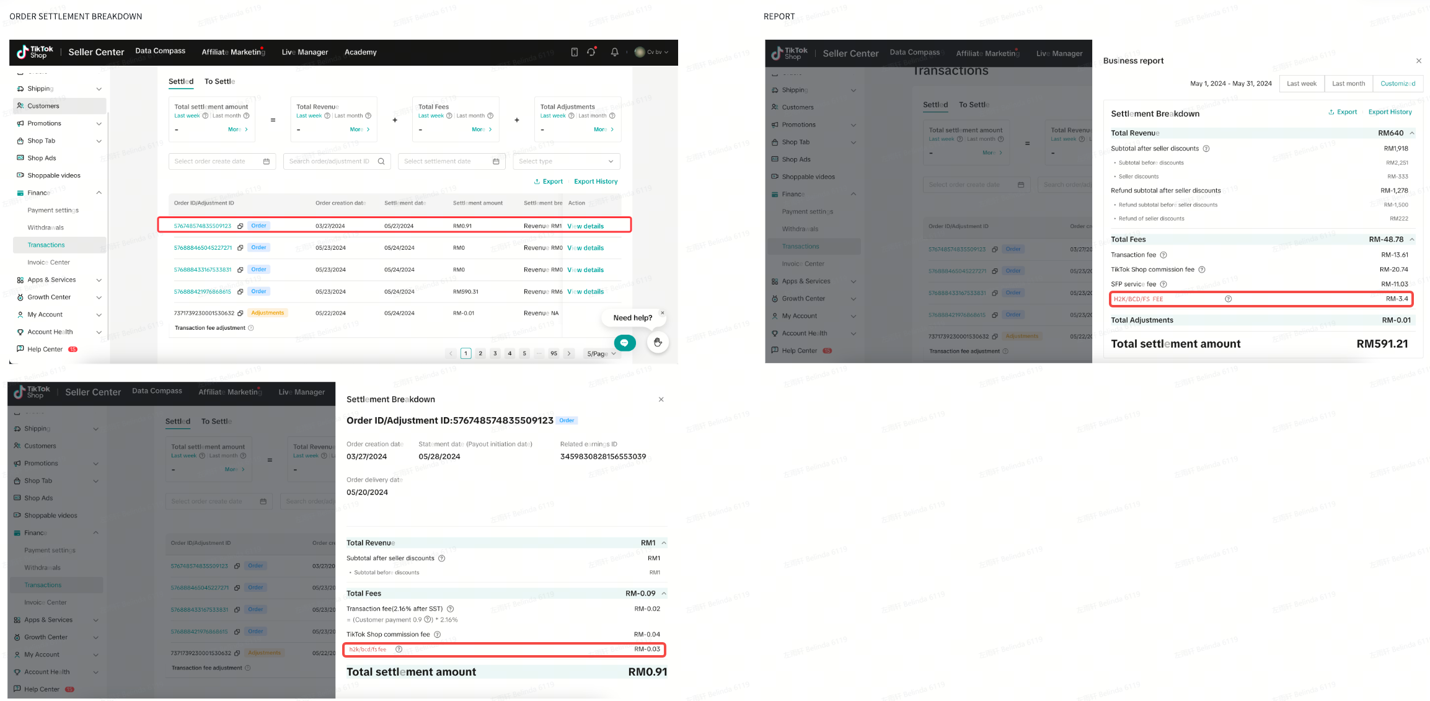Click help icon beside H2K/BCD/FS FEE
Viewport: 1430px width, 701px height.
[1228, 299]
